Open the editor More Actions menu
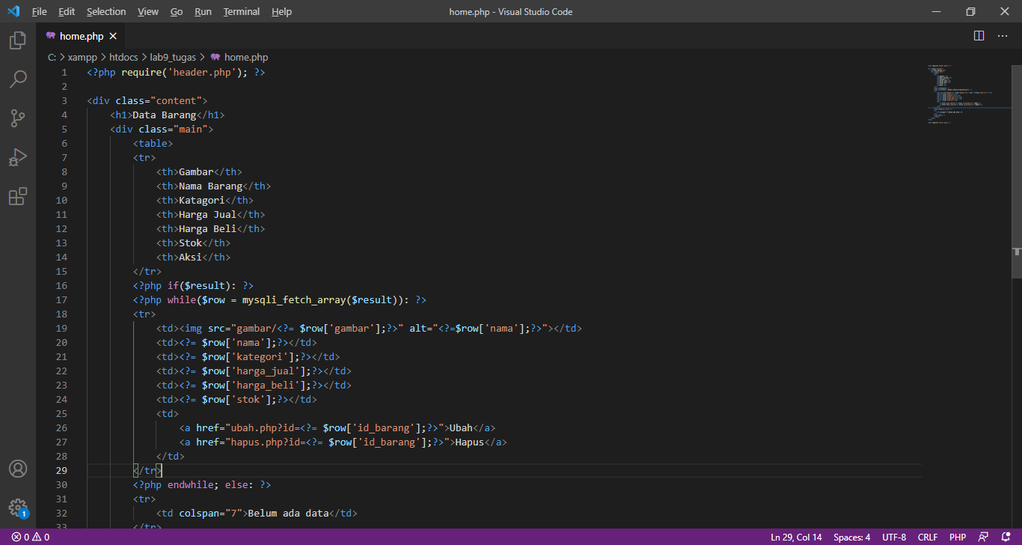Image resolution: width=1022 pixels, height=545 pixels. pyautogui.click(x=1003, y=36)
